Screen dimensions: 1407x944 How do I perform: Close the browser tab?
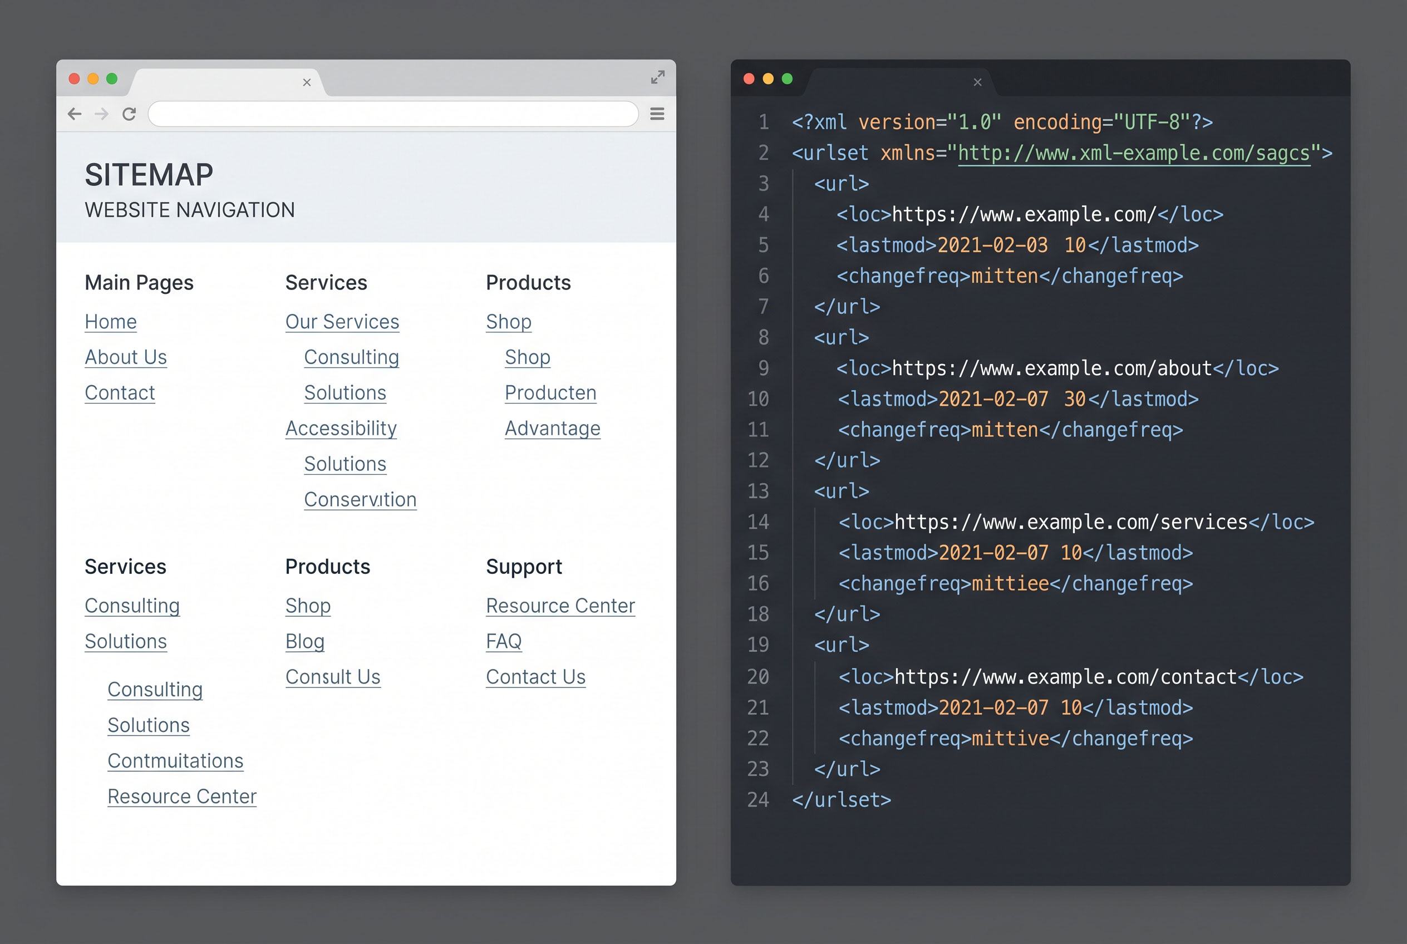point(307,82)
